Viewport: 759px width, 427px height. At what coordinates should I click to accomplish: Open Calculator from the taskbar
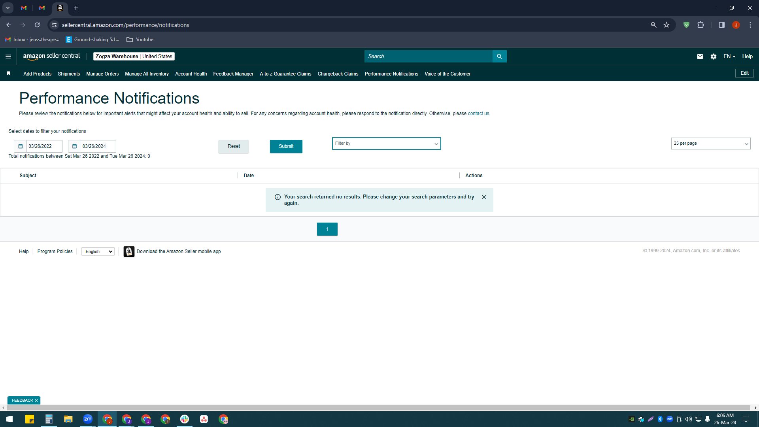(49, 419)
